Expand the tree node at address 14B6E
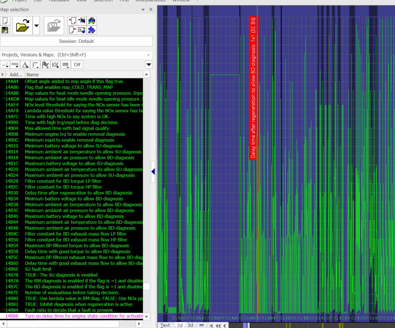The width and height of the screenshot is (395, 328). pyautogui.click(x=4, y=269)
